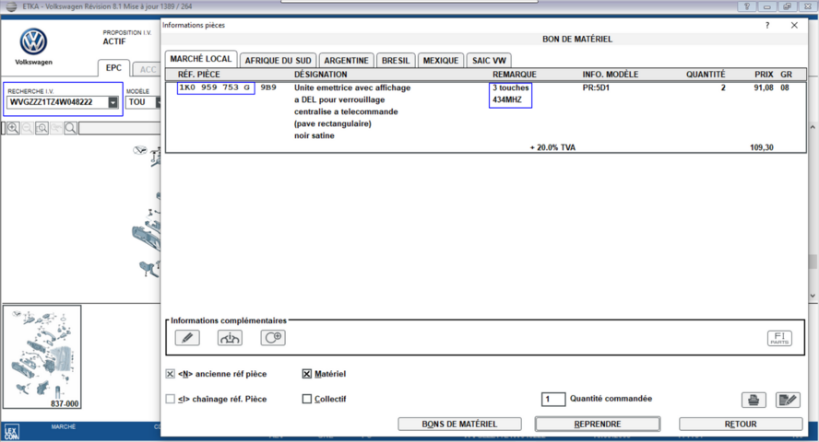Print the bon de matériel with printer icon
The width and height of the screenshot is (819, 442).
point(754,400)
